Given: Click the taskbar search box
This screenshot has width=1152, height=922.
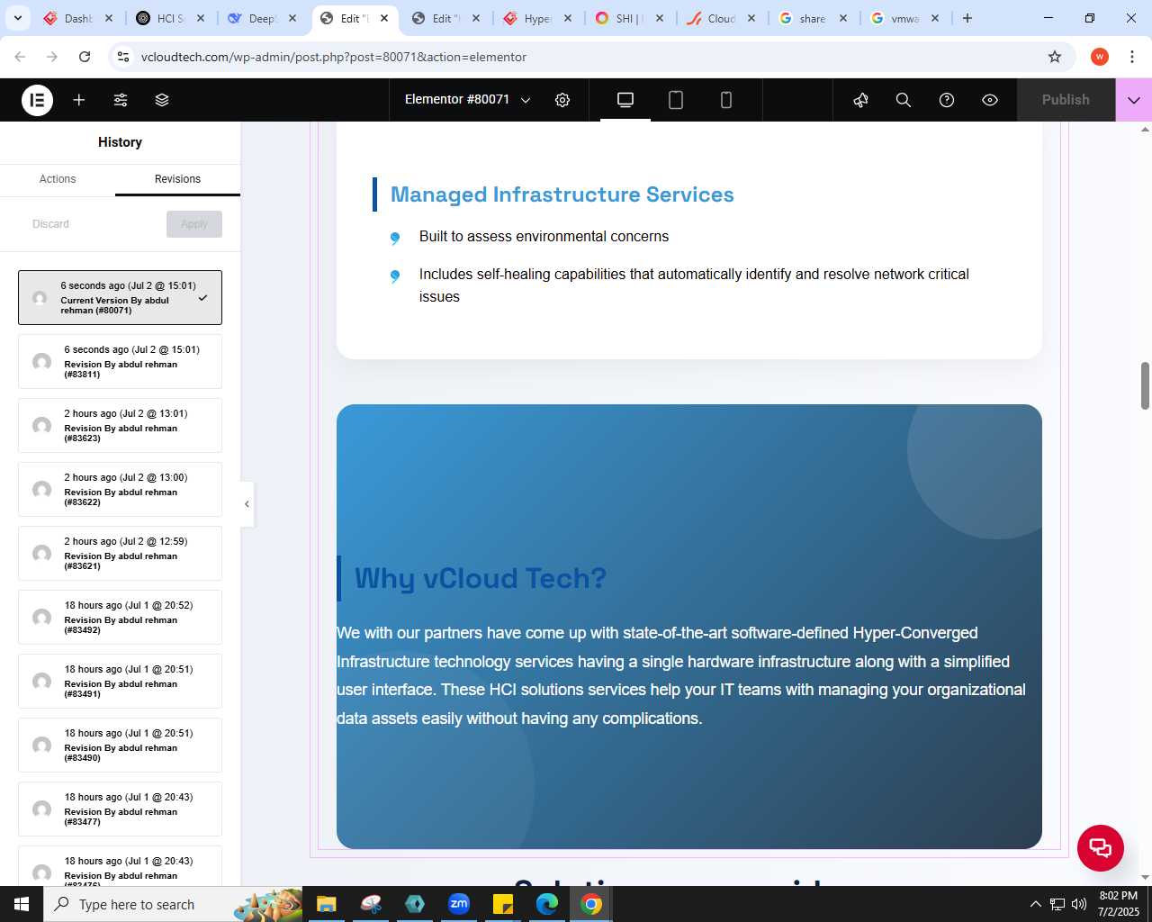Looking at the screenshot, I should (x=173, y=904).
